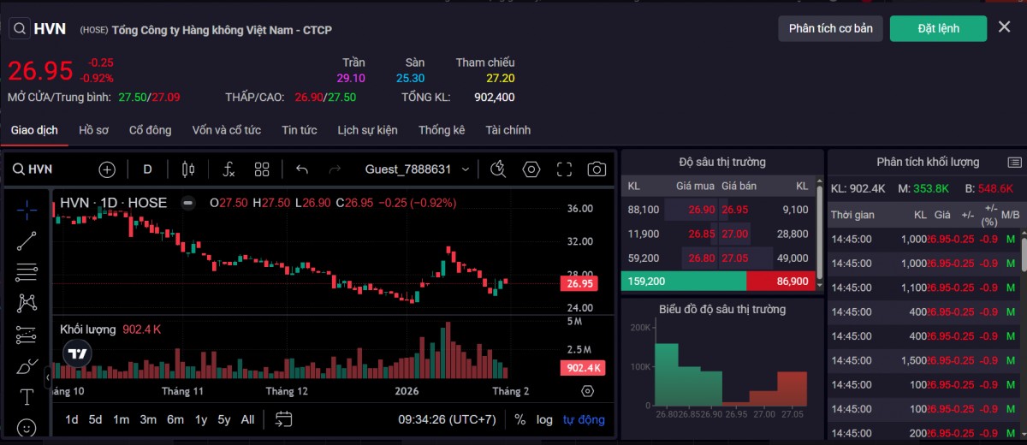This screenshot has height=445, width=1027.
Task: Toggle the auto scale "tự động" option
Action: (x=584, y=419)
